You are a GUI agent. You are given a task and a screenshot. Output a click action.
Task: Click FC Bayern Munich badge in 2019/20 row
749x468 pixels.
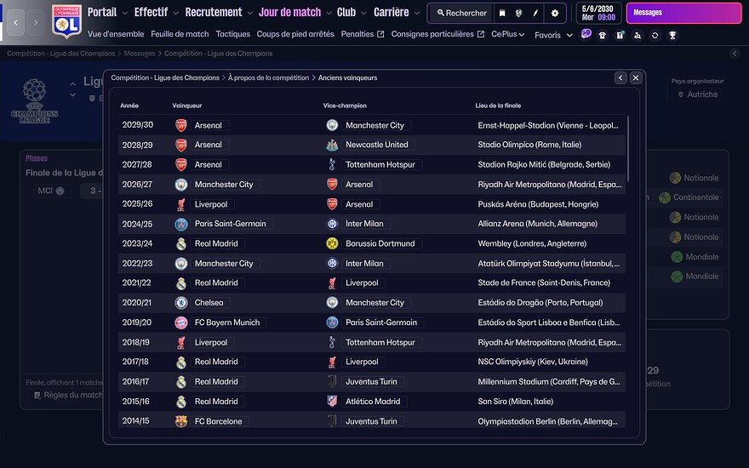point(181,322)
